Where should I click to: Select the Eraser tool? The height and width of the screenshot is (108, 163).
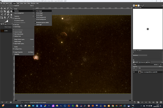[5, 14]
